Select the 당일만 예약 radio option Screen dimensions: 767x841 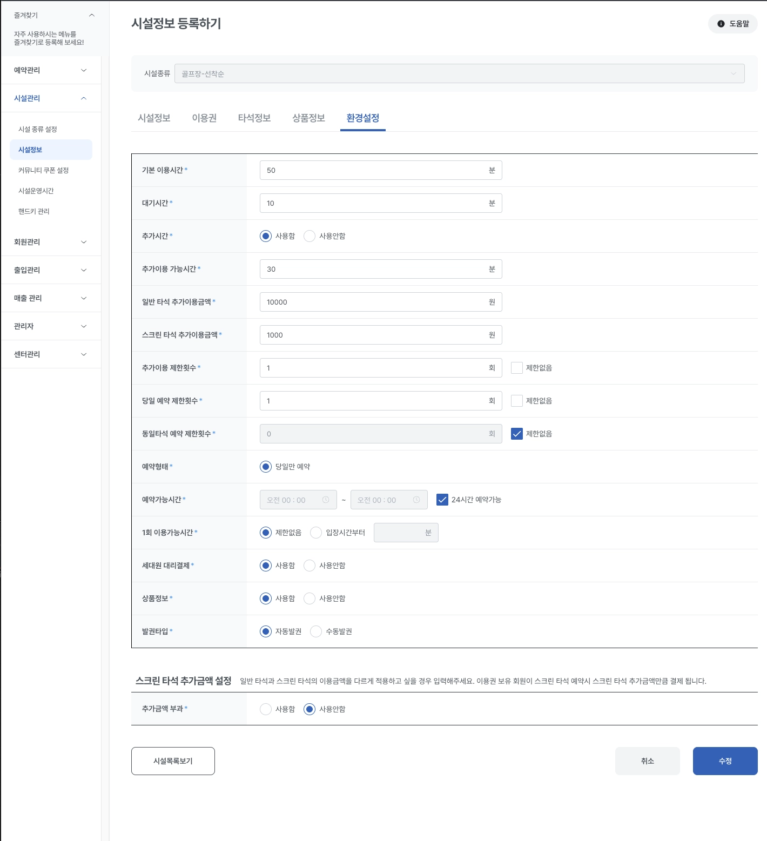click(x=266, y=467)
